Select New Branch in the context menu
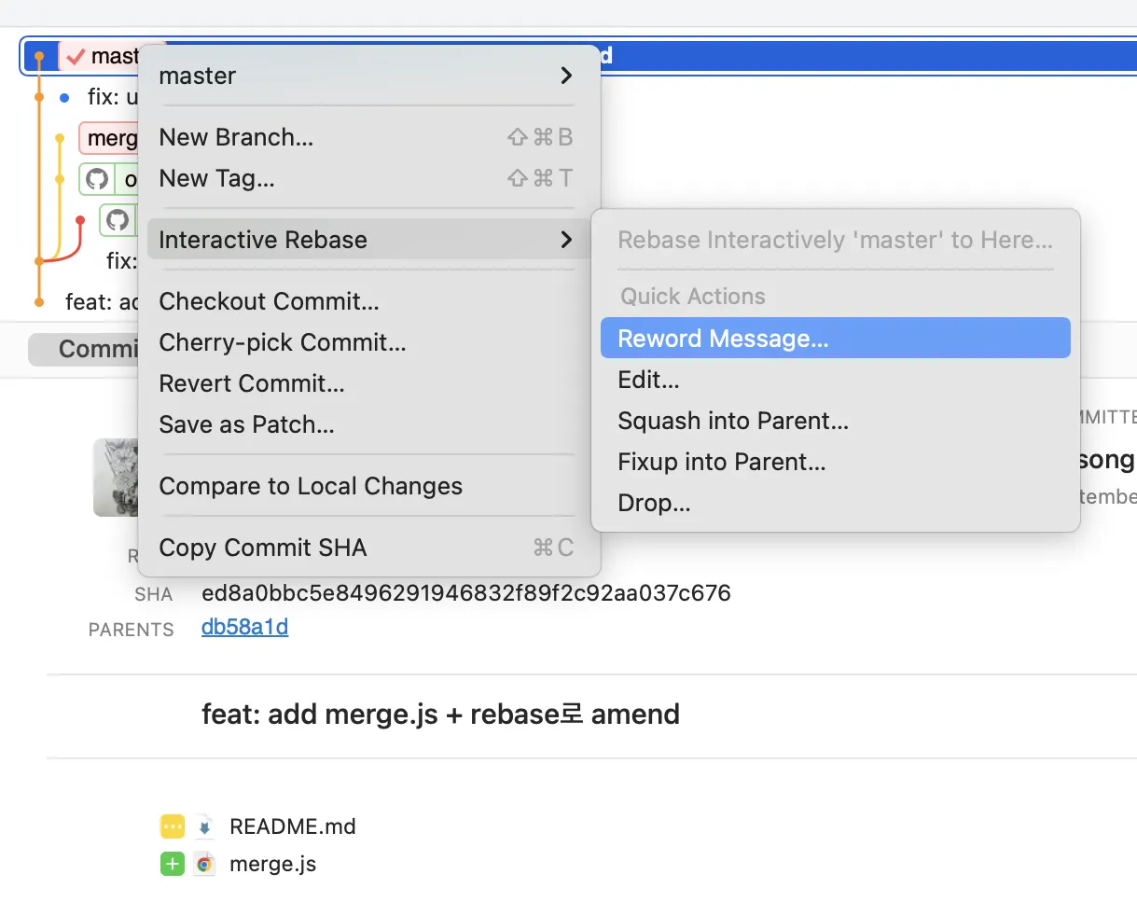1137x902 pixels. point(236,137)
